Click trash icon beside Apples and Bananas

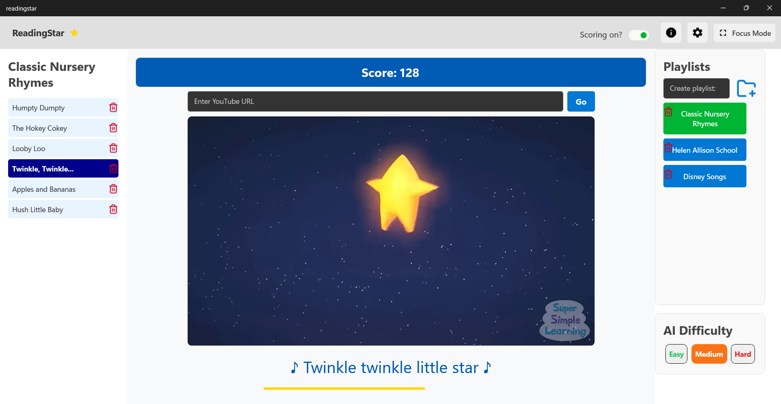click(x=113, y=189)
